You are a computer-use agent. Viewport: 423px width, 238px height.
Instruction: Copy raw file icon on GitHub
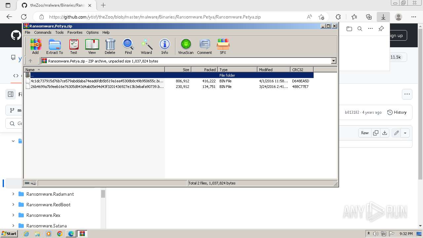click(376, 133)
